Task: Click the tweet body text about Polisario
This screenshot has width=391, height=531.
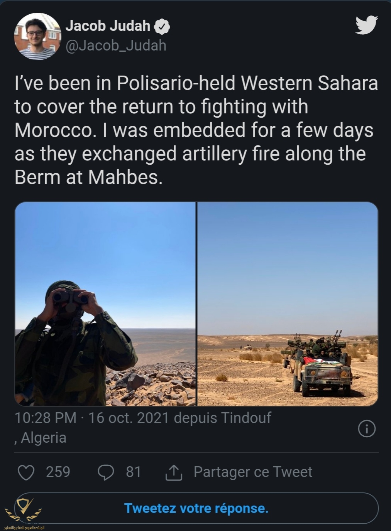Action: (x=195, y=130)
